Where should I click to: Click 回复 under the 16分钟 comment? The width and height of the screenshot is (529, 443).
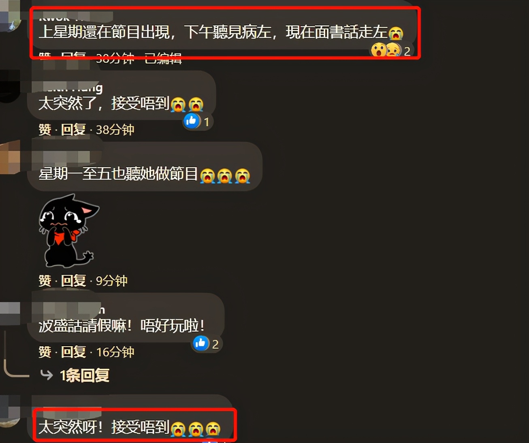(x=73, y=352)
